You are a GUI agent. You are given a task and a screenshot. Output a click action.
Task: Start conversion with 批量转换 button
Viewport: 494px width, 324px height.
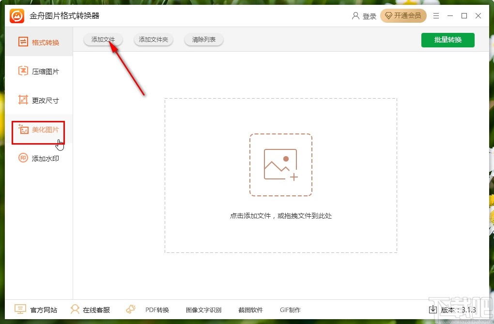click(x=448, y=40)
